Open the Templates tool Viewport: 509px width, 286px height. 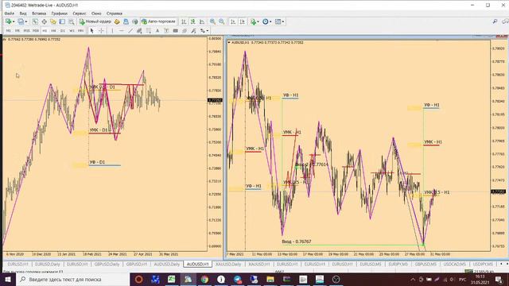[x=278, y=21]
